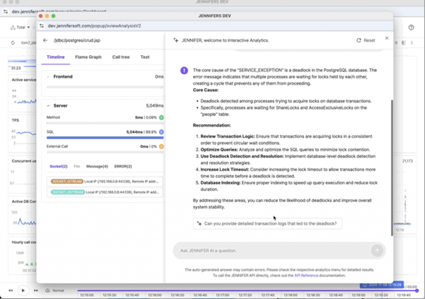Viewport: 425px width, 299px height.
Task: Open the Call tree tab
Action: pos(121,57)
